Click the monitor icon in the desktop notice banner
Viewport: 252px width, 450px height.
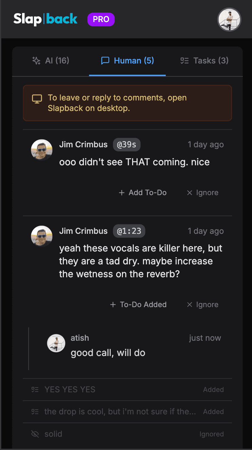pos(37,99)
